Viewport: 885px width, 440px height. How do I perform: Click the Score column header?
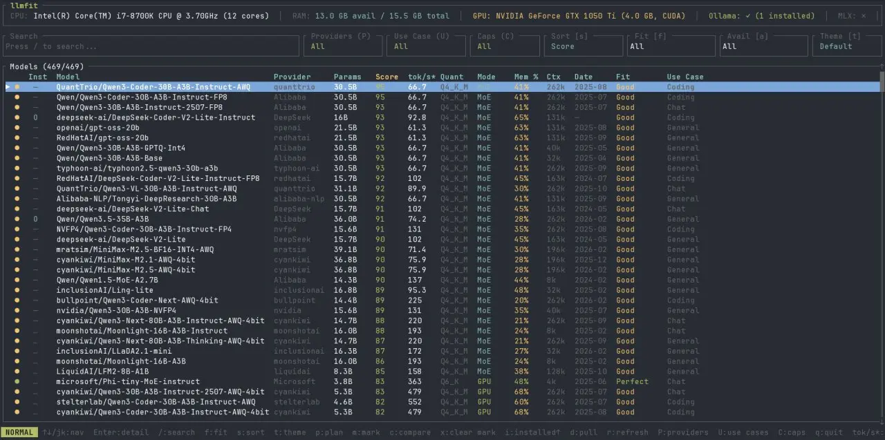pos(386,77)
